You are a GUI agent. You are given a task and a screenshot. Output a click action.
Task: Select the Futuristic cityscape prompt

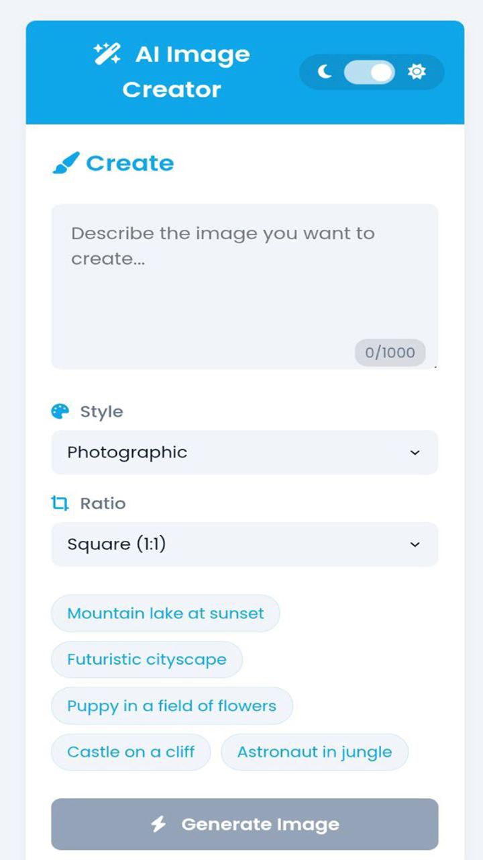[x=146, y=659]
